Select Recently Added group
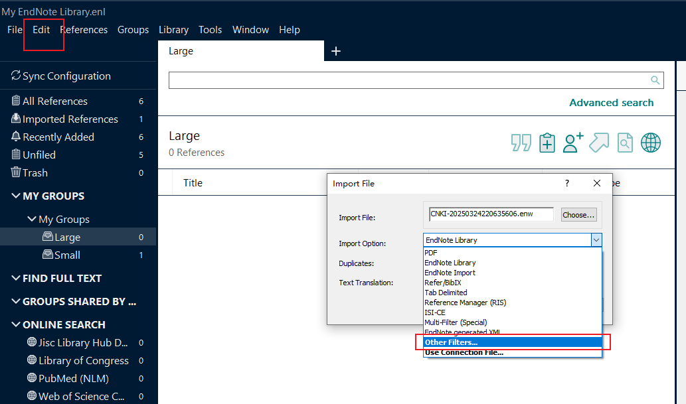686x404 pixels. (78, 137)
